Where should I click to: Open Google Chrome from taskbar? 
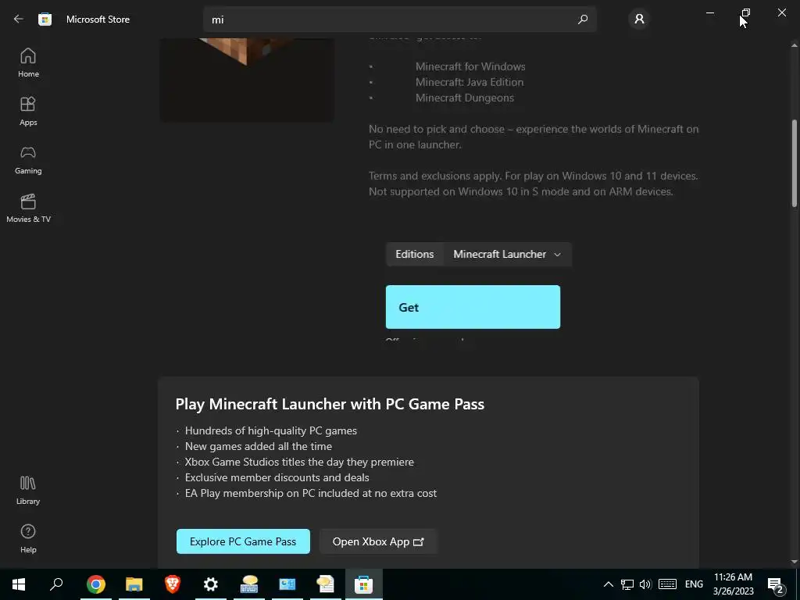[x=96, y=584]
